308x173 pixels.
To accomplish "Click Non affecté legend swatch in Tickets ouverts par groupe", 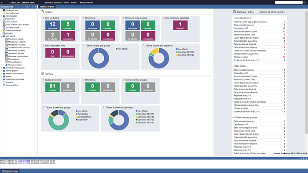I will pyautogui.click(x=117, y=49).
